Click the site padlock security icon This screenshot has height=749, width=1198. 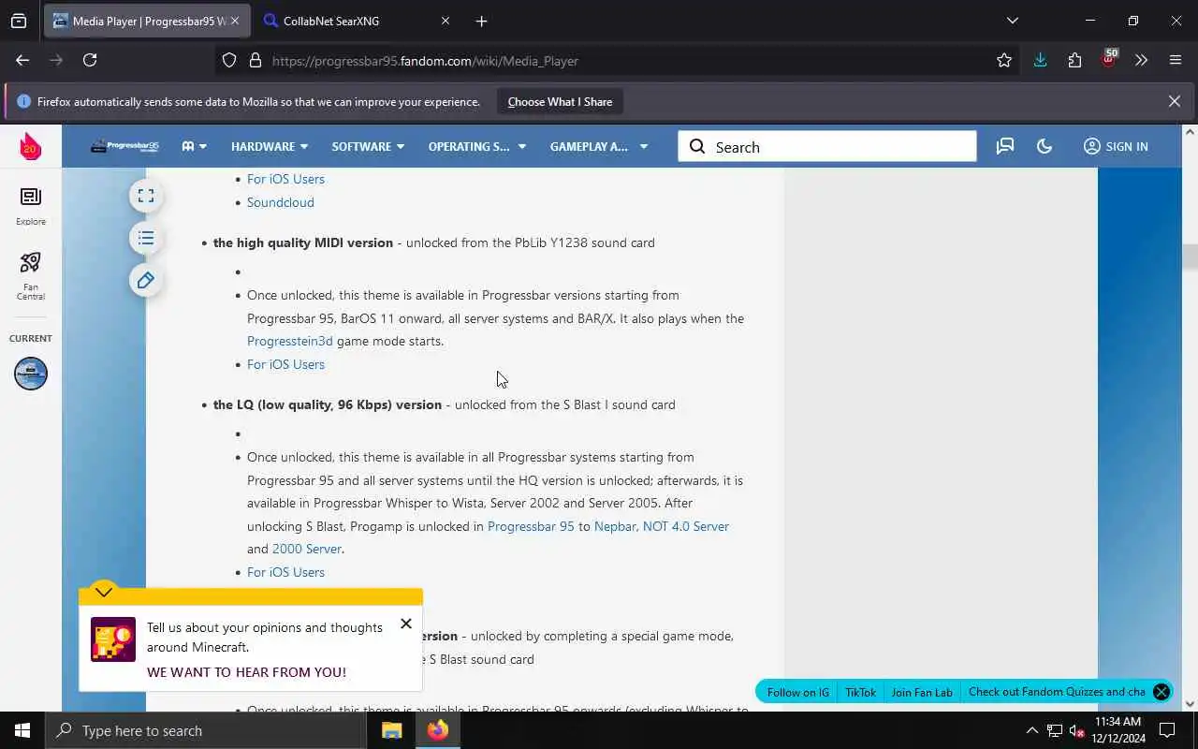255,61
